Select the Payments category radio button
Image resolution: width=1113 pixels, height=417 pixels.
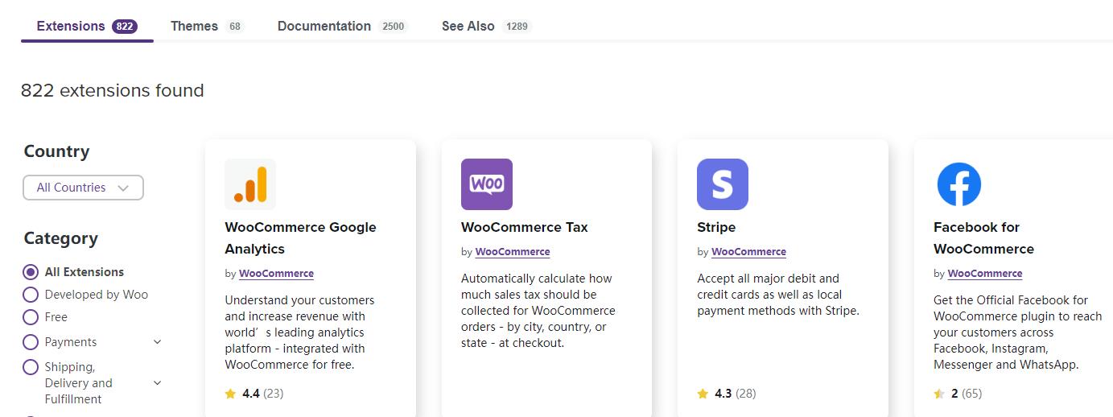(31, 342)
